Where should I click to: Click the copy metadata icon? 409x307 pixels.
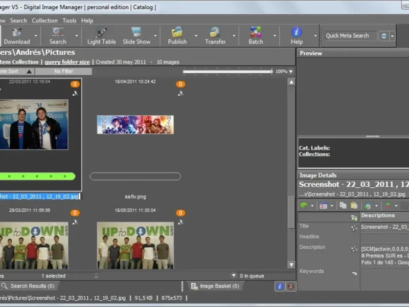[x=343, y=206]
